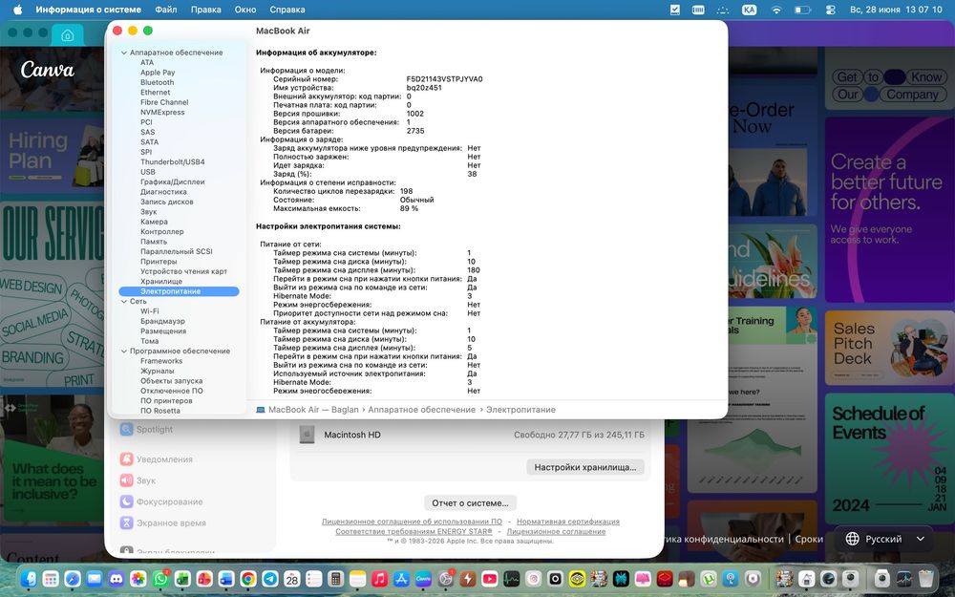Open WhatsApp from the Dock
The width and height of the screenshot is (955, 597).
(x=160, y=578)
